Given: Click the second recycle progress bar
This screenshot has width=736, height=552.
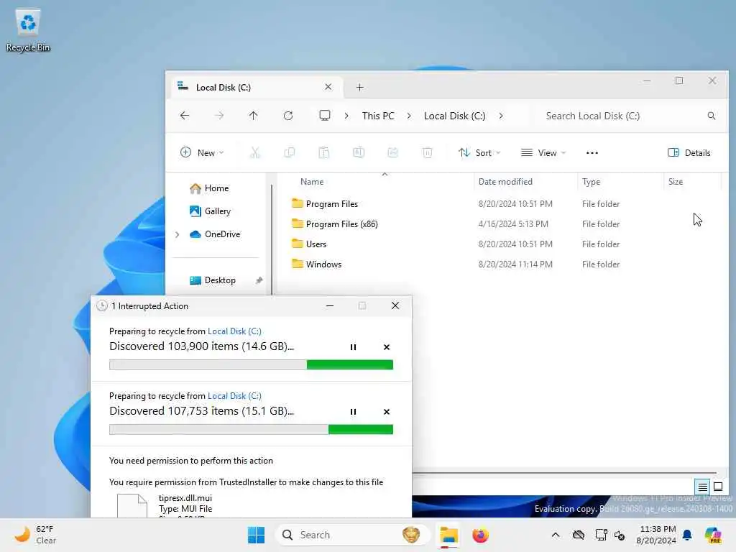Looking at the screenshot, I should 251,430.
